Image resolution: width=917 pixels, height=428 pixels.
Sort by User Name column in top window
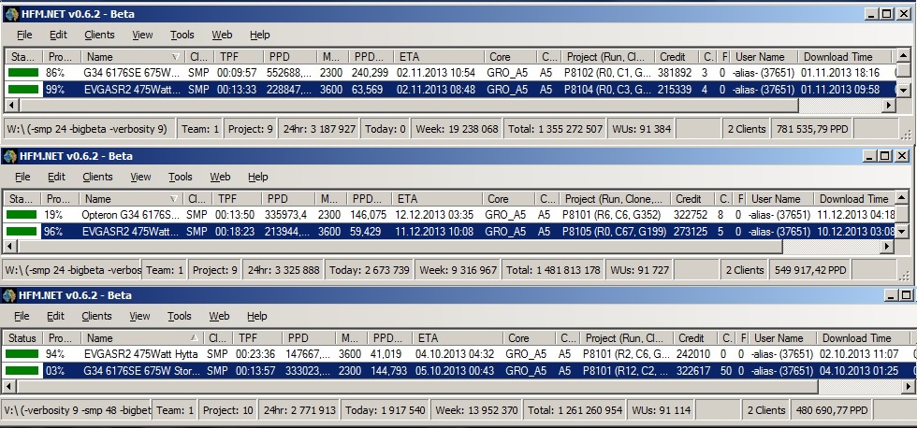[x=764, y=57]
